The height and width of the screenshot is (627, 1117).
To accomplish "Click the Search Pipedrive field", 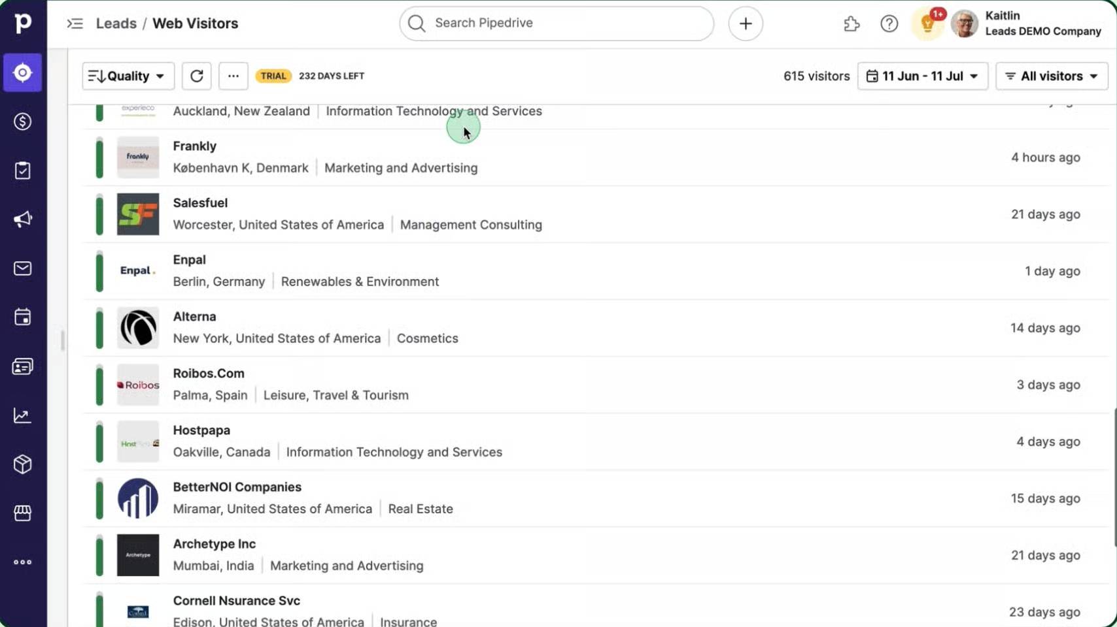I will point(557,24).
